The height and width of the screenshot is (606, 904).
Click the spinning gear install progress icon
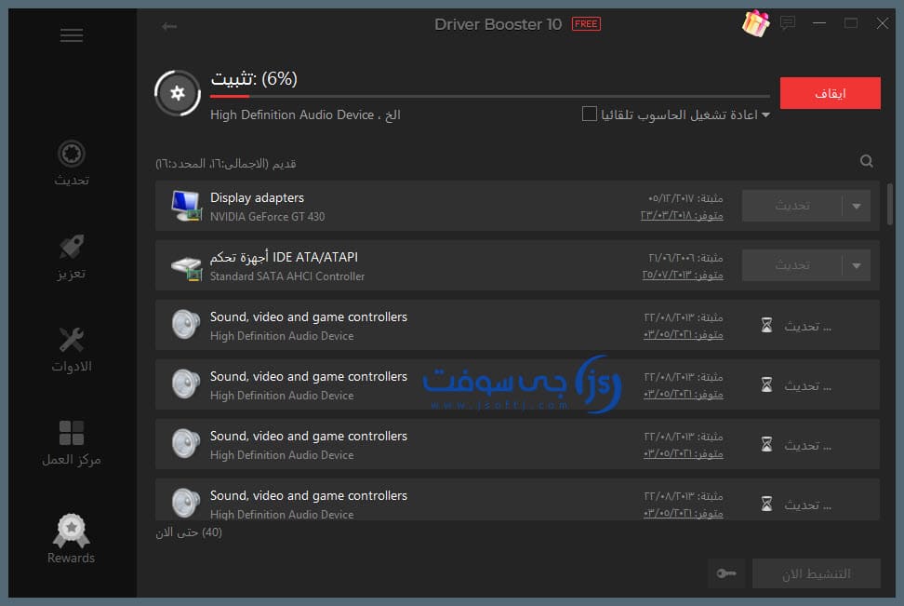(x=178, y=93)
